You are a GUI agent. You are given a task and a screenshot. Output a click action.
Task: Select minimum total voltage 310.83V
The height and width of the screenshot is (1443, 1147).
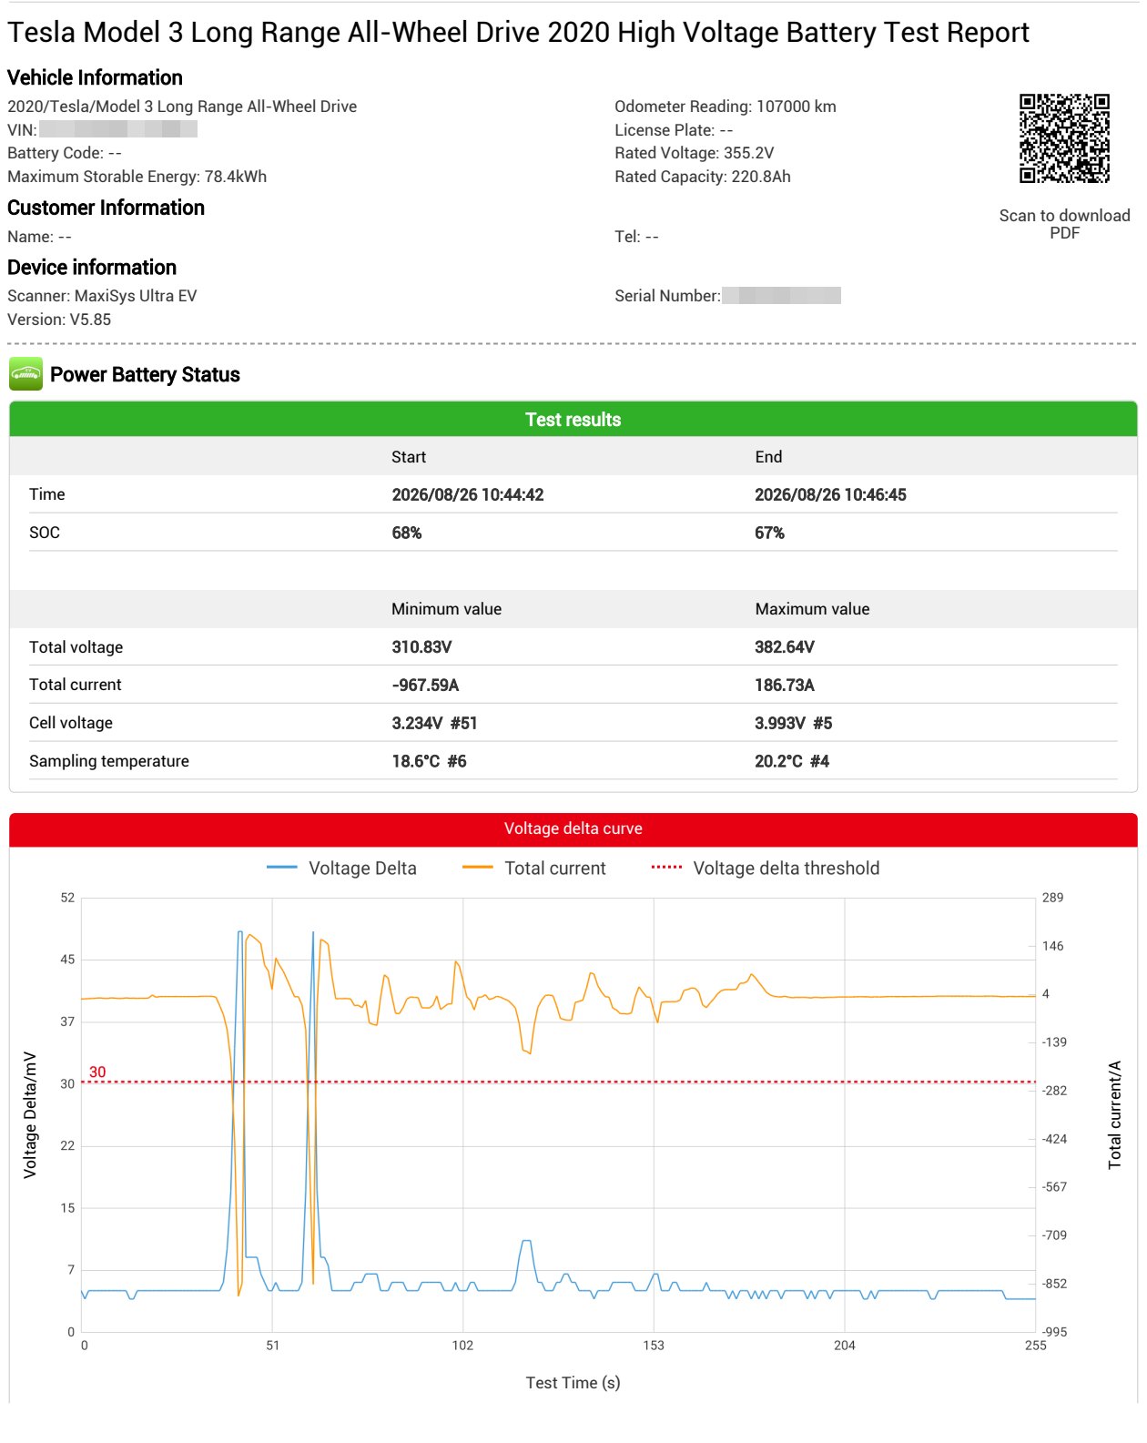421,647
